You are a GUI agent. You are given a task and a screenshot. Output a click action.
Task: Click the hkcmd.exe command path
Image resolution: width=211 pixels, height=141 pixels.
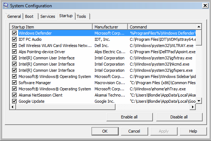pos(159,64)
